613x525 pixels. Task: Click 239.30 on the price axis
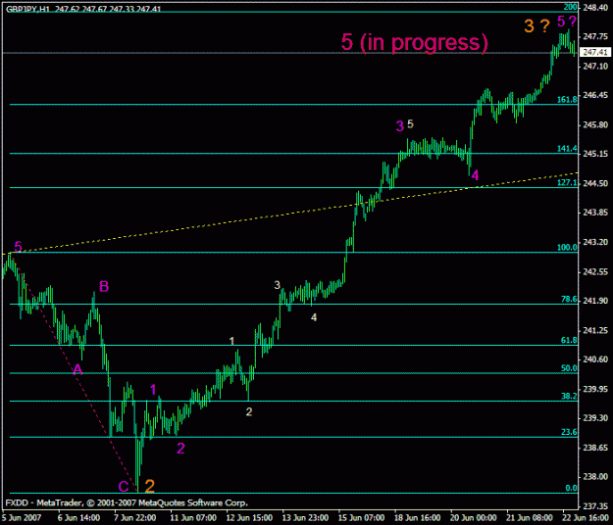[x=595, y=418]
